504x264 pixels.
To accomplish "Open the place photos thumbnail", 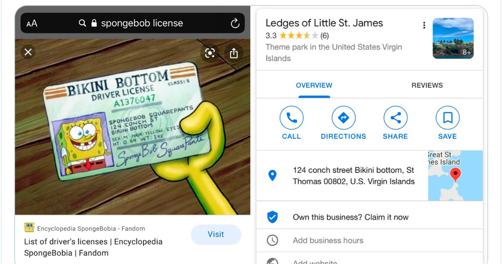I will click(x=453, y=38).
